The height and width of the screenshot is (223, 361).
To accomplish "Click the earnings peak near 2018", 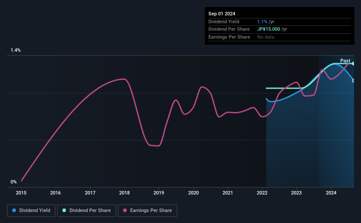I will click(x=124, y=79).
